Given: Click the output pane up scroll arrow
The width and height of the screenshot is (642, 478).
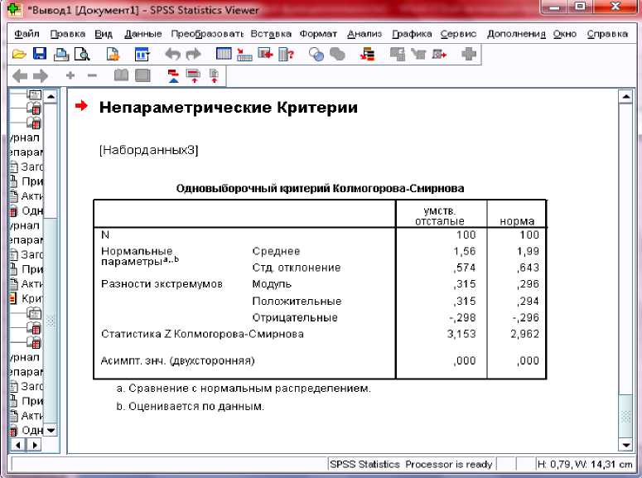Looking at the screenshot, I should (x=625, y=97).
